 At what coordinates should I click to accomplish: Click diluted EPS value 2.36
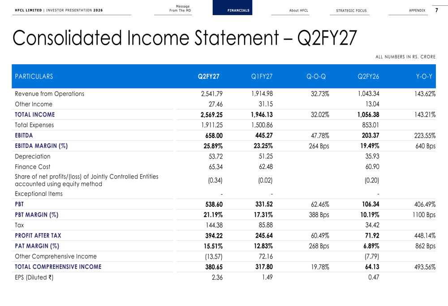(217, 277)
